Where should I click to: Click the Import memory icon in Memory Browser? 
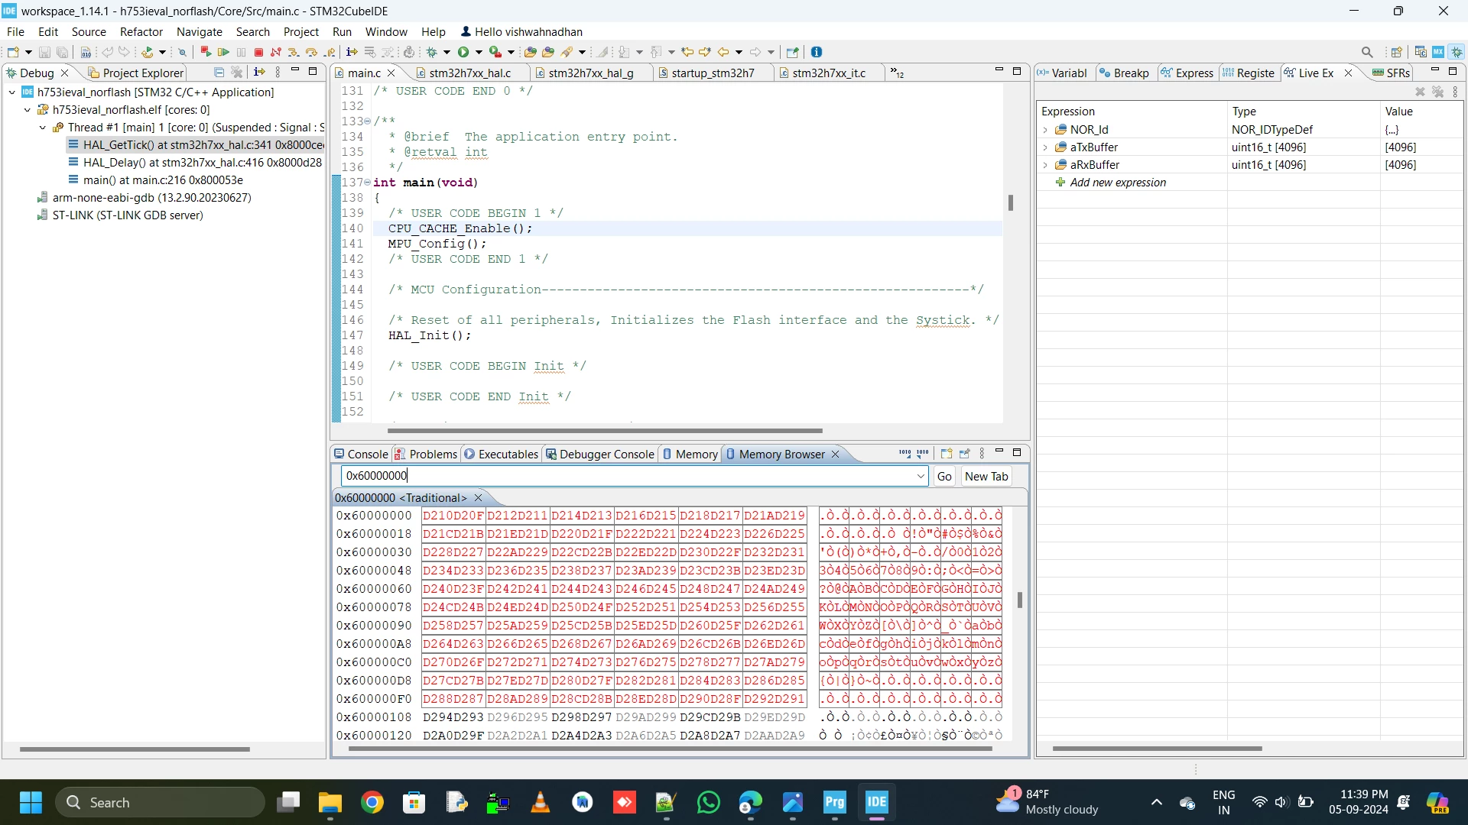(x=905, y=454)
